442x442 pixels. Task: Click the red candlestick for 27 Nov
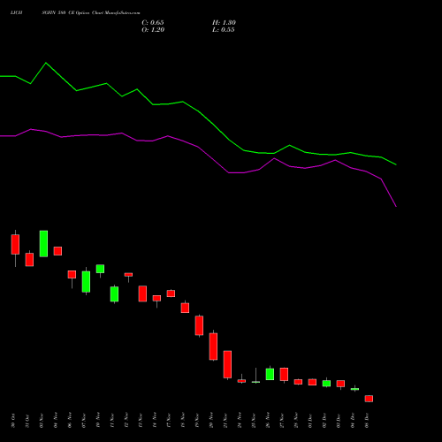pyautogui.click(x=284, y=374)
